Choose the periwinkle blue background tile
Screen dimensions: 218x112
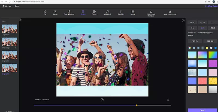tap(192, 81)
